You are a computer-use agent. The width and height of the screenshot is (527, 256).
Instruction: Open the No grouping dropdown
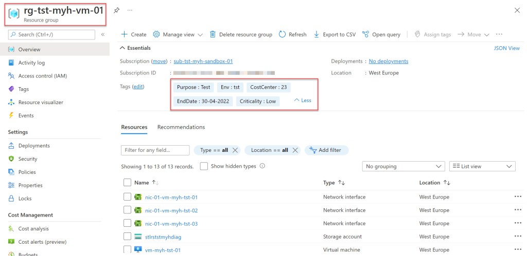coord(403,166)
